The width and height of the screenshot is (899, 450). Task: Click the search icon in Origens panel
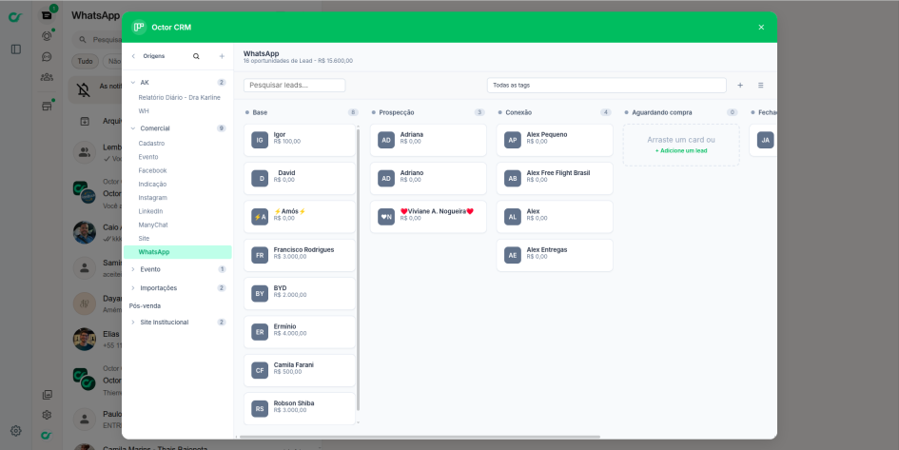point(196,56)
